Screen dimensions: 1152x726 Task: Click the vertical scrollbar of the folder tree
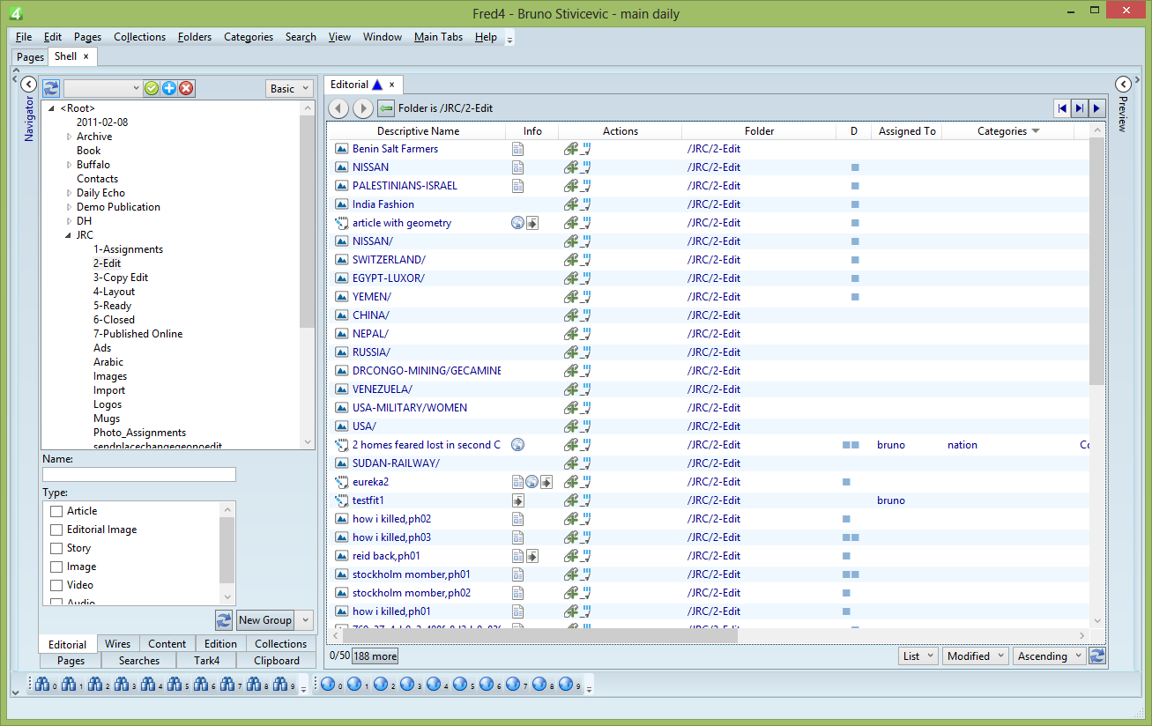tap(307, 221)
